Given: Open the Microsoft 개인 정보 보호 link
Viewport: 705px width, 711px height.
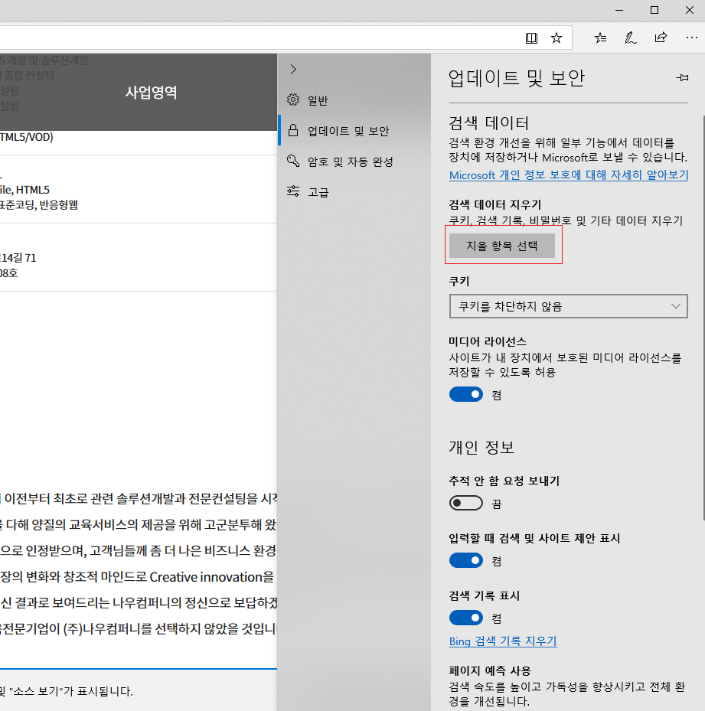Looking at the screenshot, I should tap(568, 175).
